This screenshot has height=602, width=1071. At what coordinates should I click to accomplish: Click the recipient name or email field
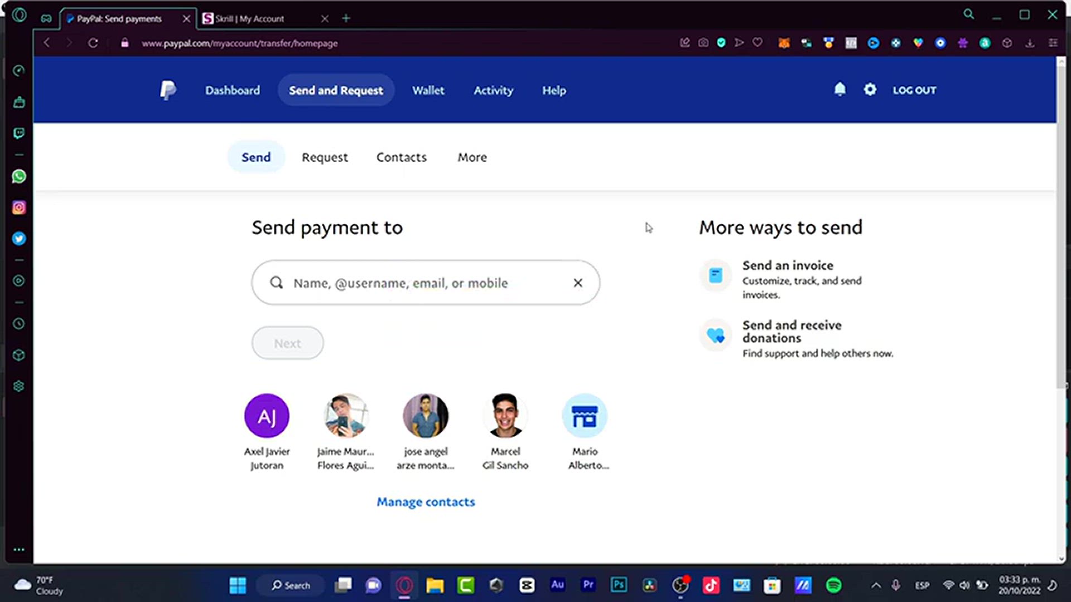tap(426, 283)
